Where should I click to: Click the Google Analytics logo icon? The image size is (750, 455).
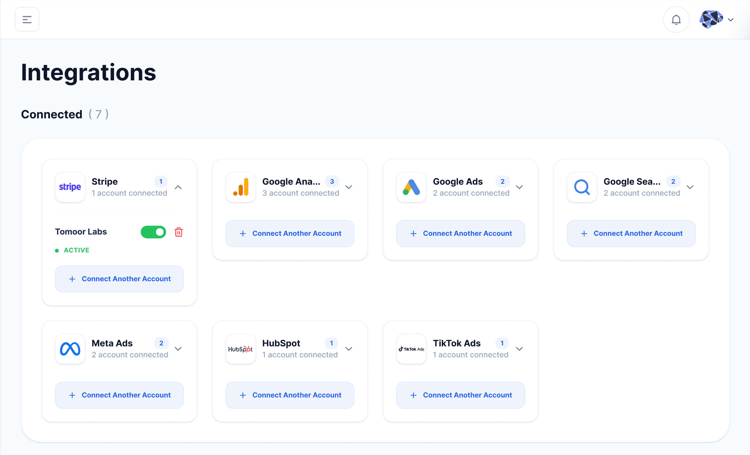tap(241, 187)
